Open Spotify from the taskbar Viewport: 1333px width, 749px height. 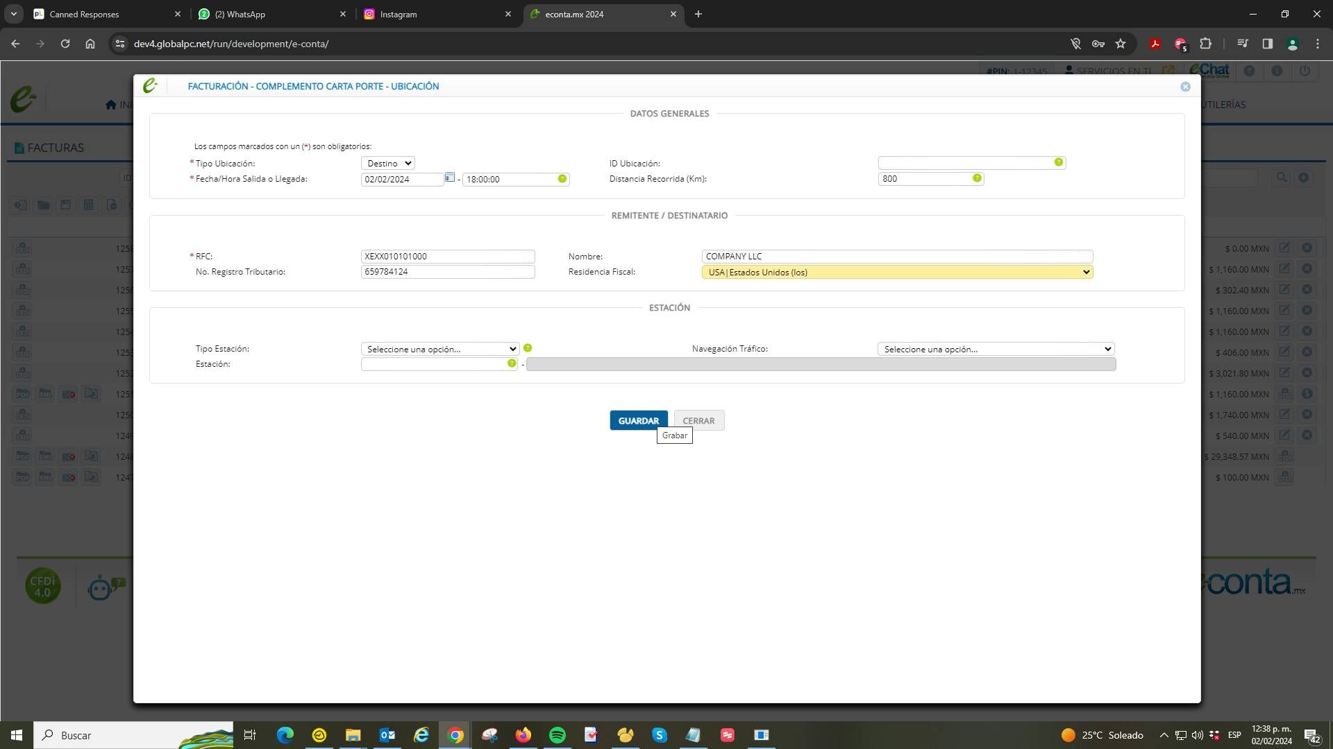click(x=557, y=735)
